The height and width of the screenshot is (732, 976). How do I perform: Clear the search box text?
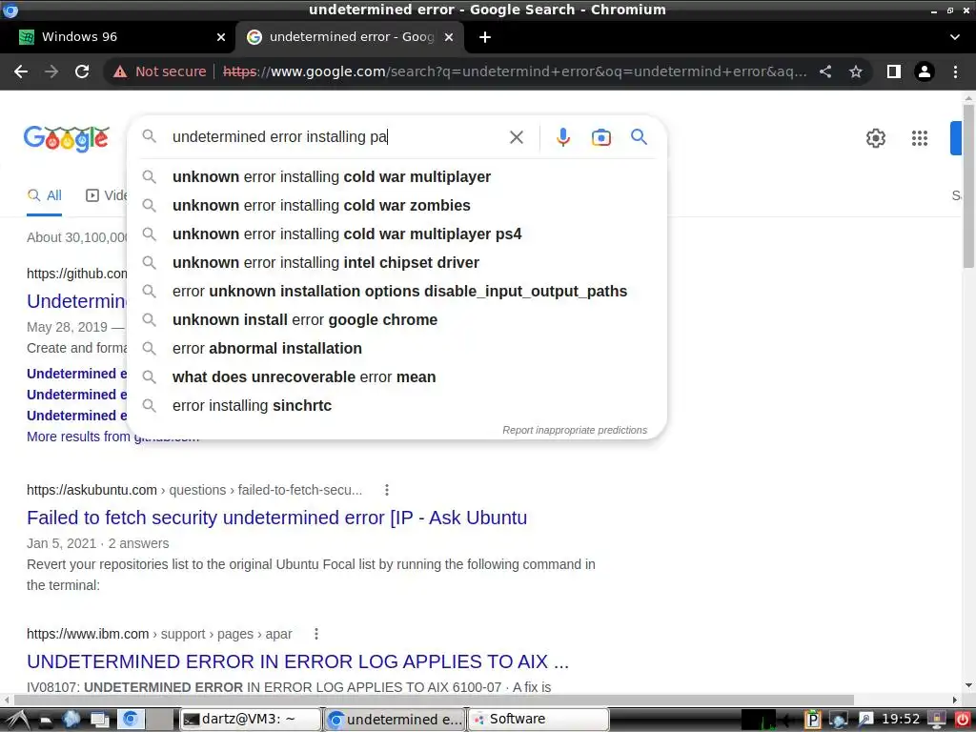516,137
